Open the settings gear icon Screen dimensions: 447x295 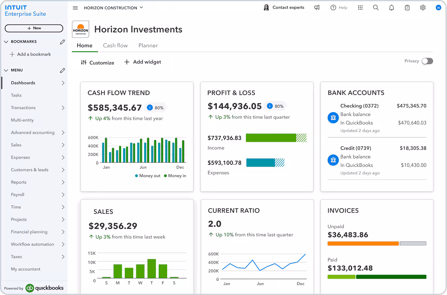click(x=423, y=8)
